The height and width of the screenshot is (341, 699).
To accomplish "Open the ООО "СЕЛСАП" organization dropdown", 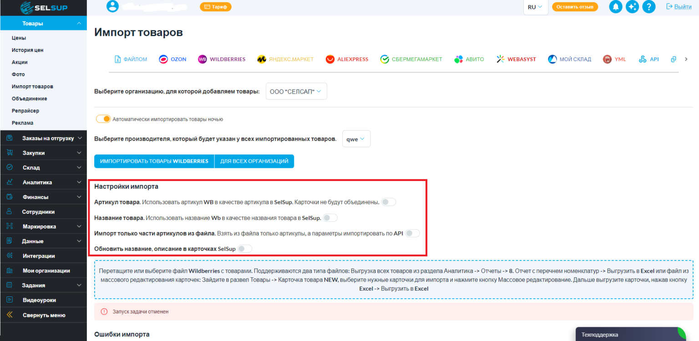I will pyautogui.click(x=296, y=91).
